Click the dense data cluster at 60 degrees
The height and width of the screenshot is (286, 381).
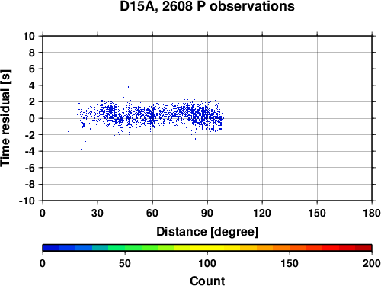[x=152, y=117]
